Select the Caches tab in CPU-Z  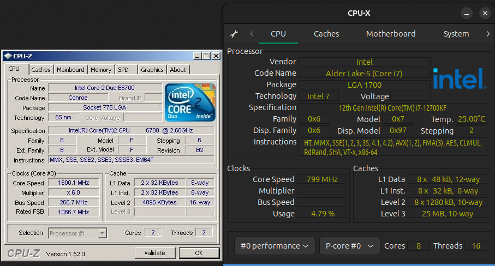(x=41, y=70)
